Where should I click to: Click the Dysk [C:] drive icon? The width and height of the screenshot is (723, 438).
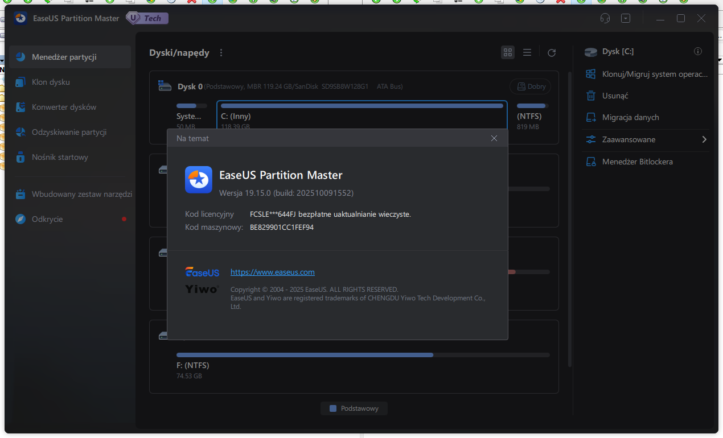pyautogui.click(x=591, y=52)
